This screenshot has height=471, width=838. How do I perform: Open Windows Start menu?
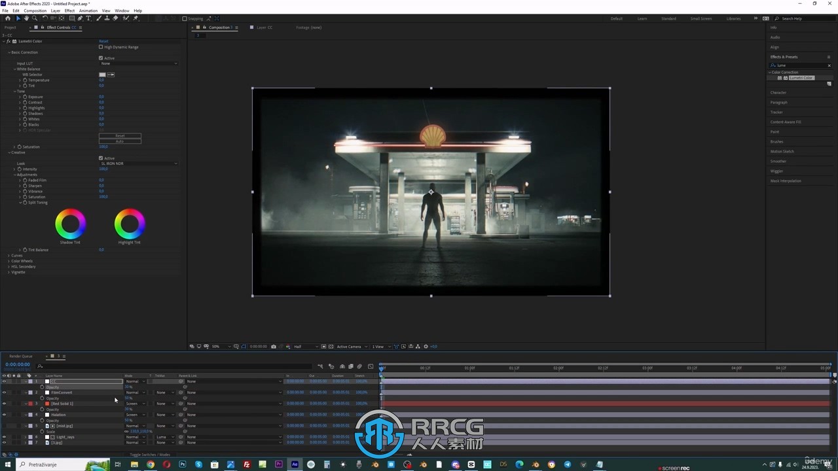tap(8, 464)
